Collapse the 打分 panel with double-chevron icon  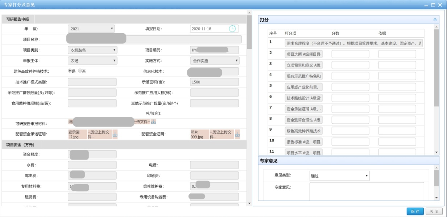tap(435, 20)
